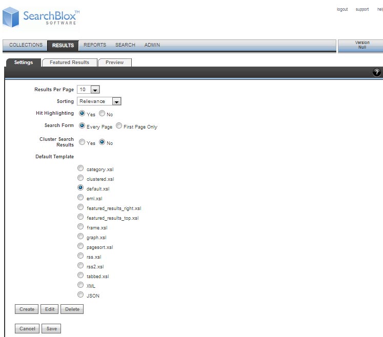Select the category.xsl template radio
This screenshot has height=337, width=383.
tap(80, 168)
